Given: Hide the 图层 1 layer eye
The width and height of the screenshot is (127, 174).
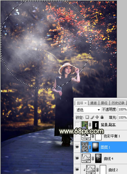Looking at the screenshot, I should (77, 147).
